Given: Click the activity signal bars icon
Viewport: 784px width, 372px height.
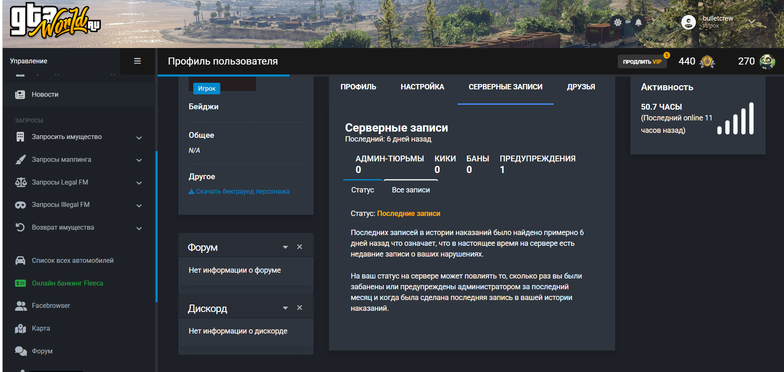Looking at the screenshot, I should pos(735,118).
